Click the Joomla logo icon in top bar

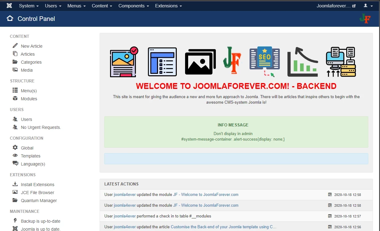click(x=9, y=6)
